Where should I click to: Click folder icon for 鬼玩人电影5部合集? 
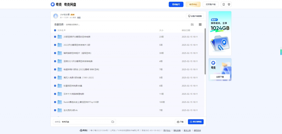coord(60,78)
